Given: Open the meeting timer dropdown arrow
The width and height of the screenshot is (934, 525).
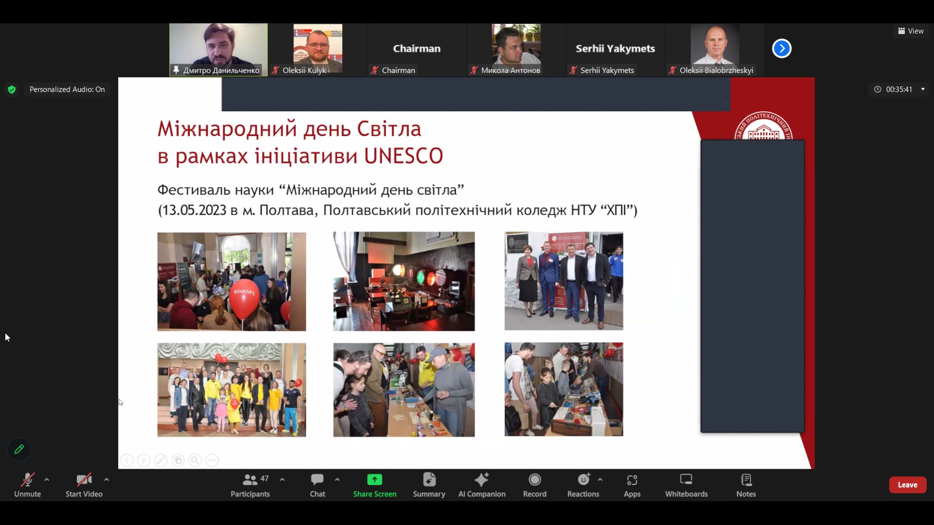Looking at the screenshot, I should click(923, 89).
